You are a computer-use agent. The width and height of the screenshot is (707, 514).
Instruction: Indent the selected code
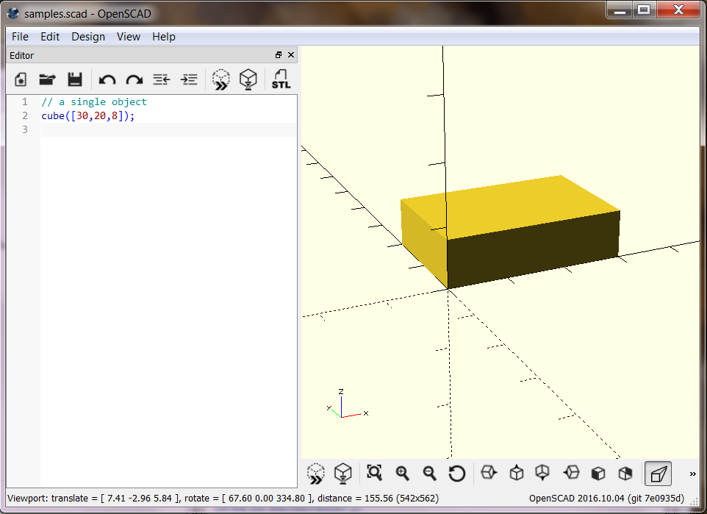189,80
